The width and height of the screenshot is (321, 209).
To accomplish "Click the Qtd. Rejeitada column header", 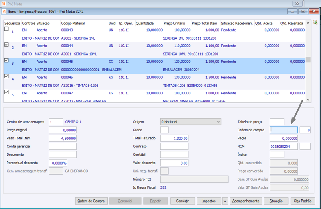I will click(x=292, y=23).
